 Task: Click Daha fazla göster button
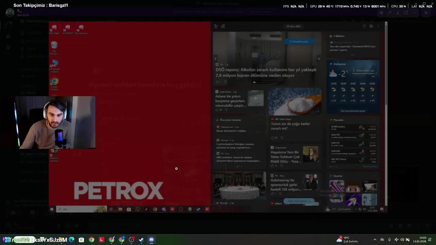point(299,201)
